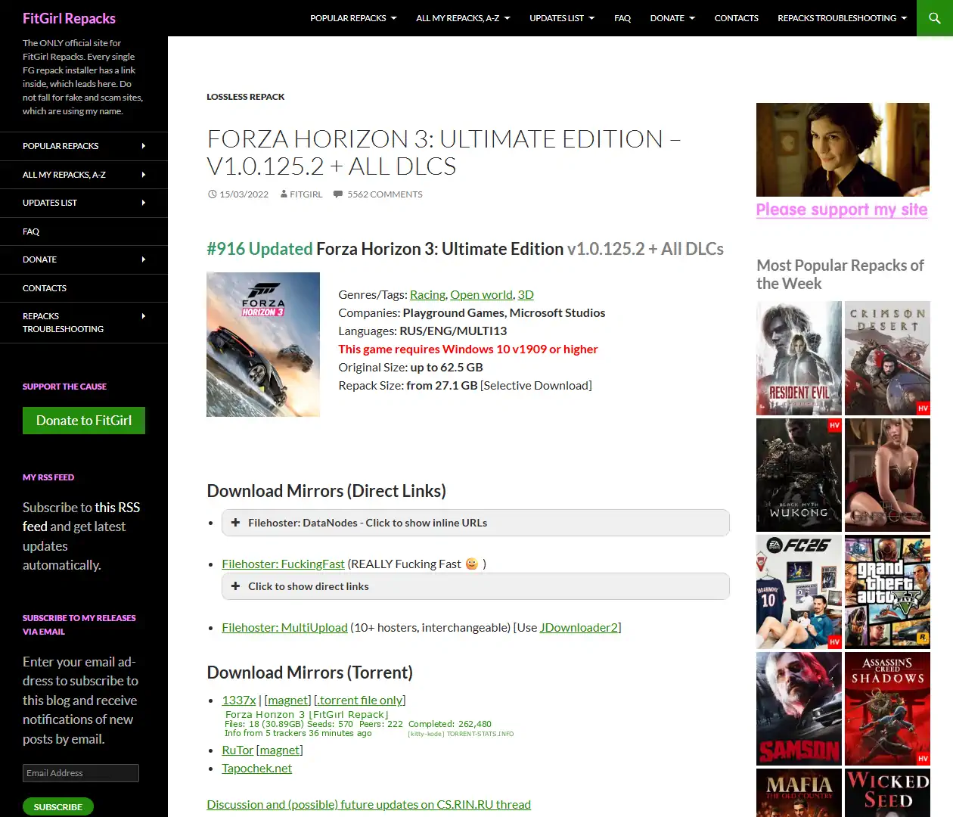Open the Racing genre tag link
Viewport: 953px width, 817px height.
tap(427, 294)
